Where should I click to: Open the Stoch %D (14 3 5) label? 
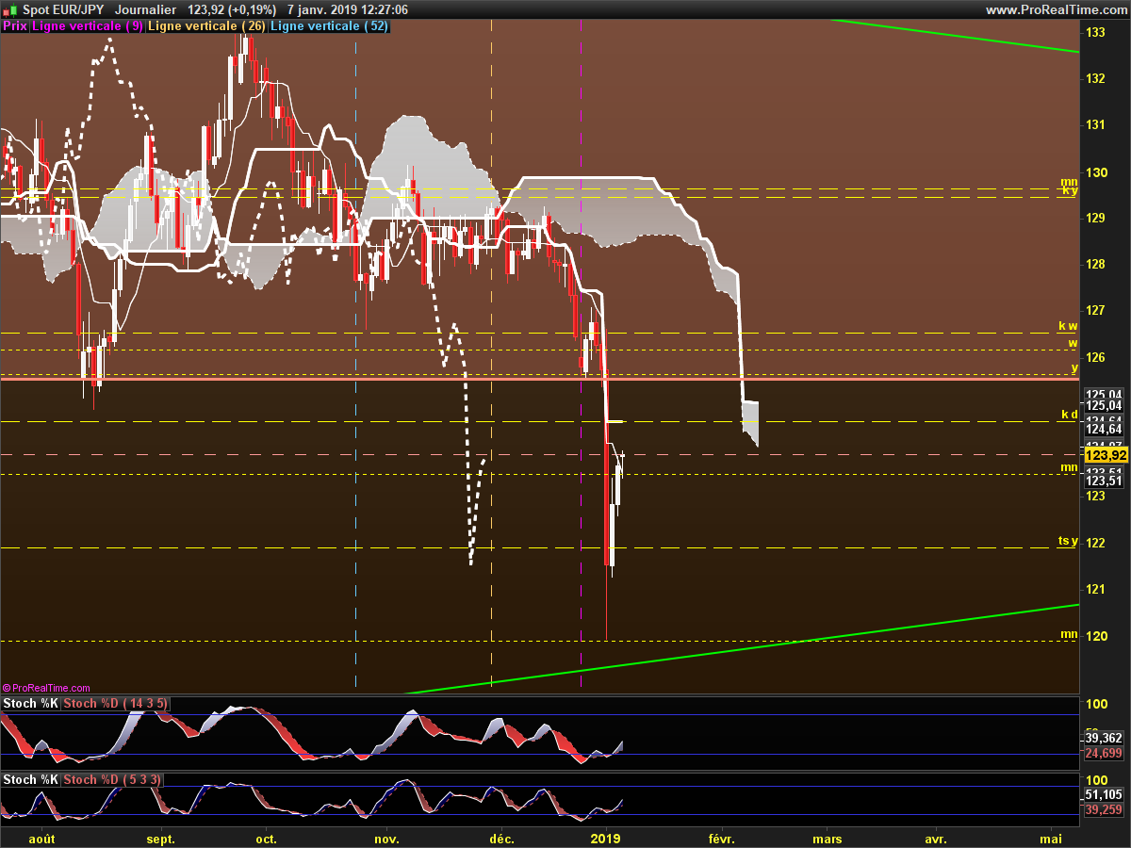coord(115,704)
